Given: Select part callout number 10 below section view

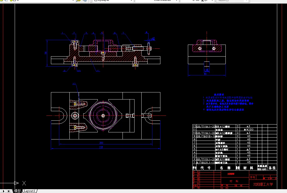Looking at the screenshot, I should pyautogui.click(x=79, y=71).
